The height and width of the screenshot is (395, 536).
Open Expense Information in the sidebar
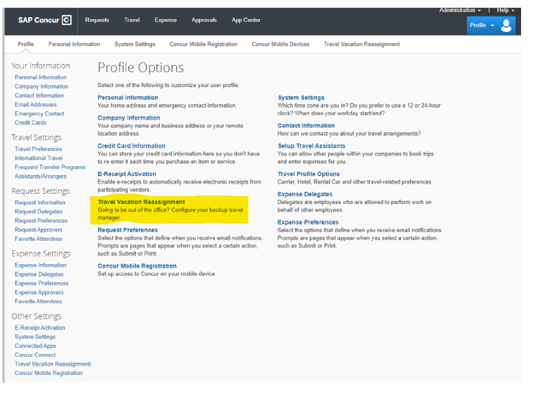tap(41, 265)
